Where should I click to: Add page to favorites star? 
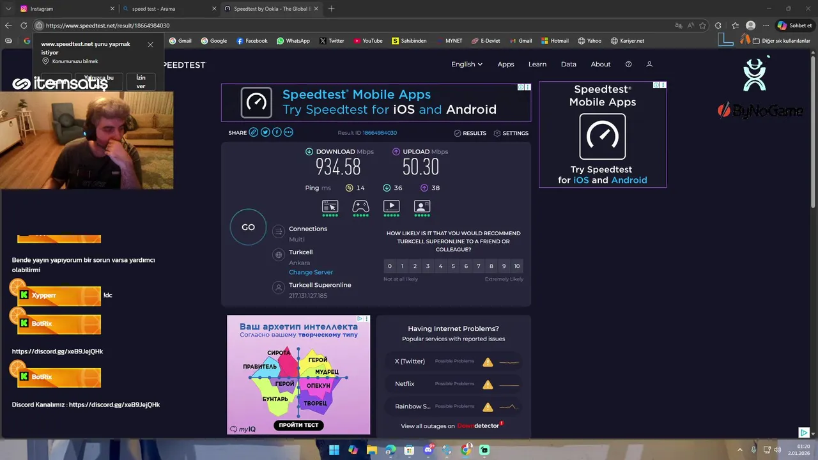point(703,26)
